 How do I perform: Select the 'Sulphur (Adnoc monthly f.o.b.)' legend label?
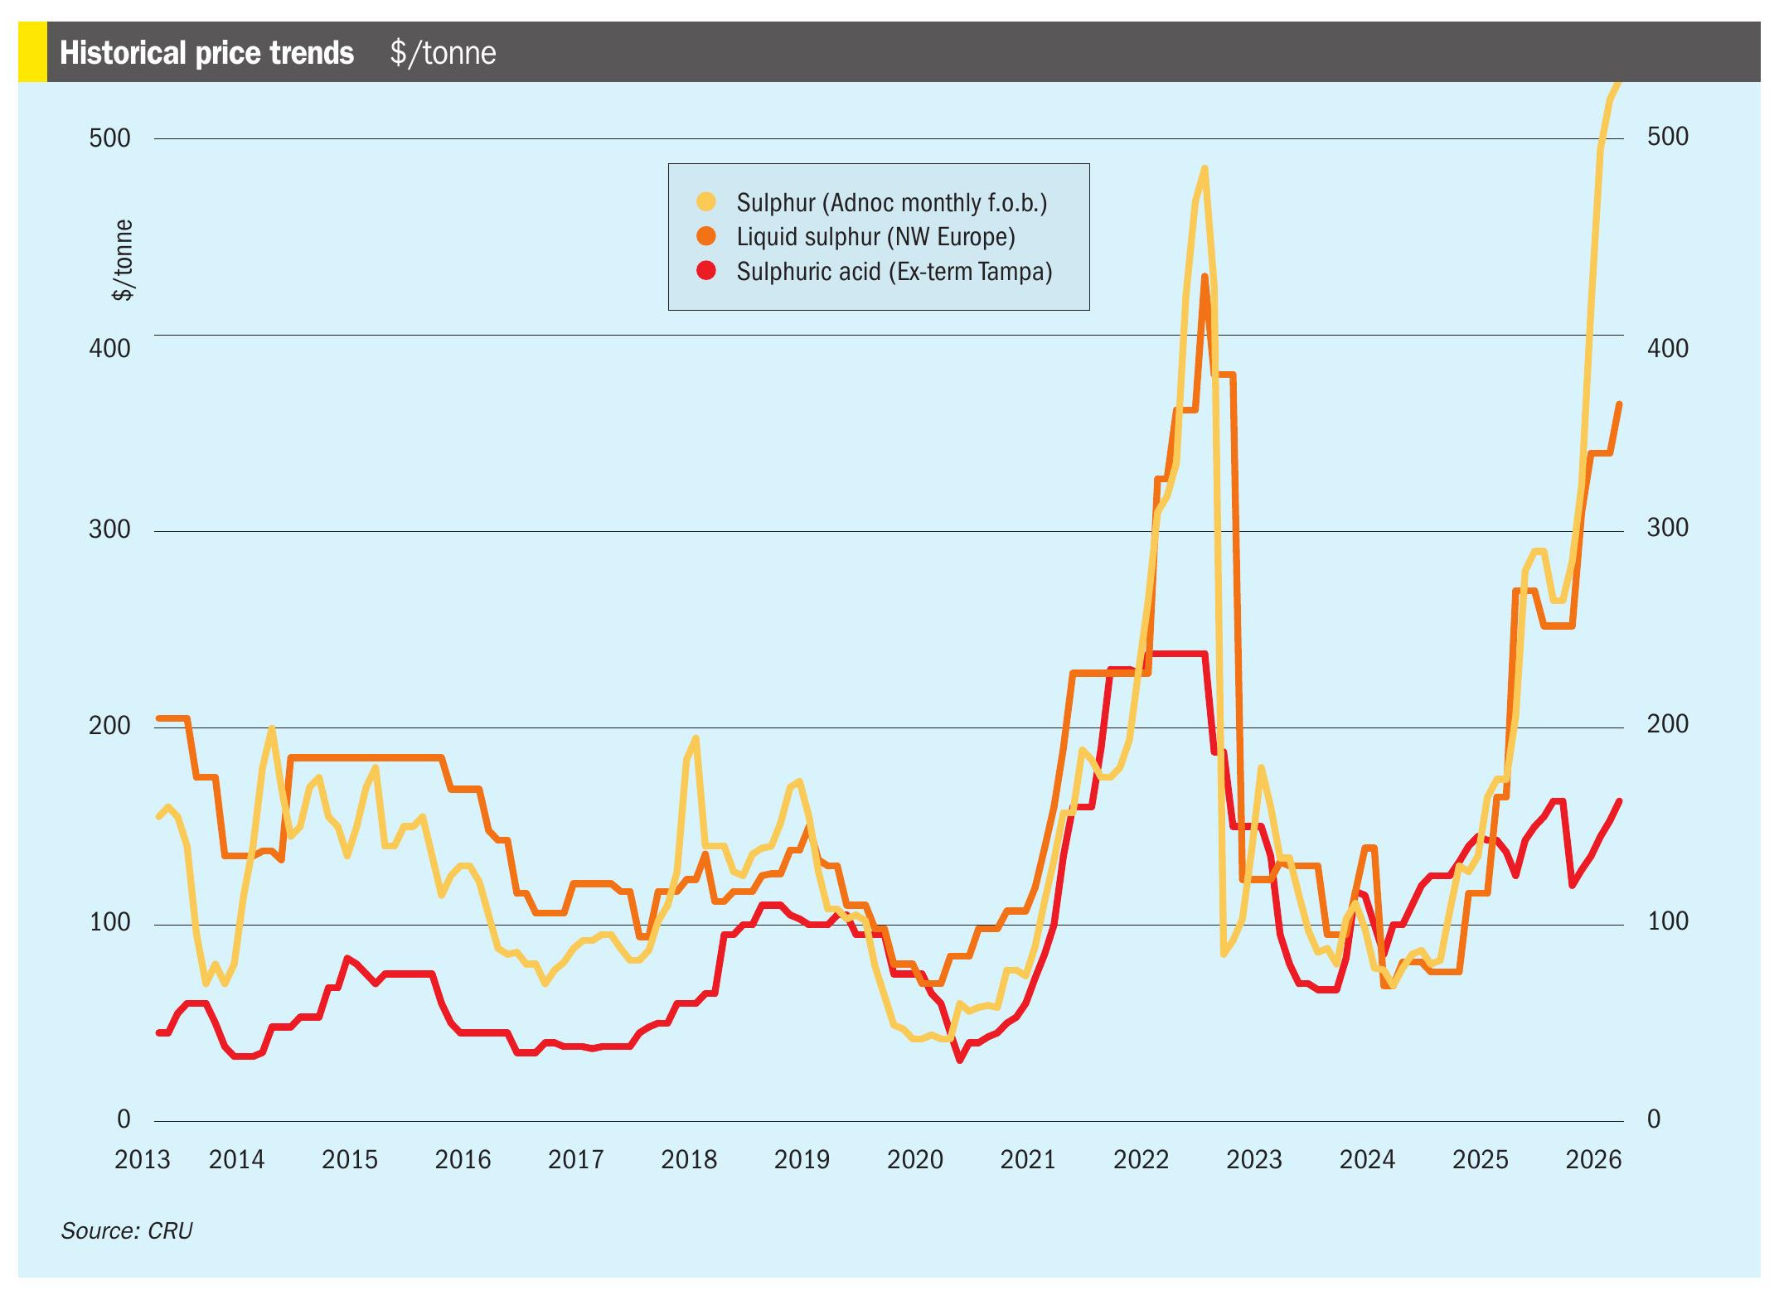pos(891,203)
